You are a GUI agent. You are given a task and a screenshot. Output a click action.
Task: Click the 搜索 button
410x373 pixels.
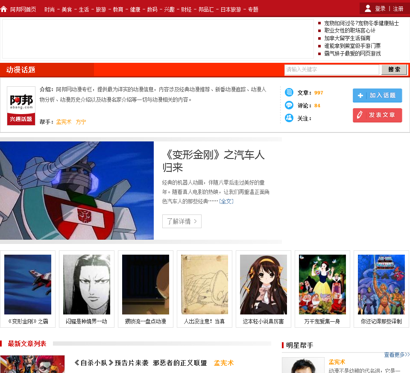click(x=394, y=69)
